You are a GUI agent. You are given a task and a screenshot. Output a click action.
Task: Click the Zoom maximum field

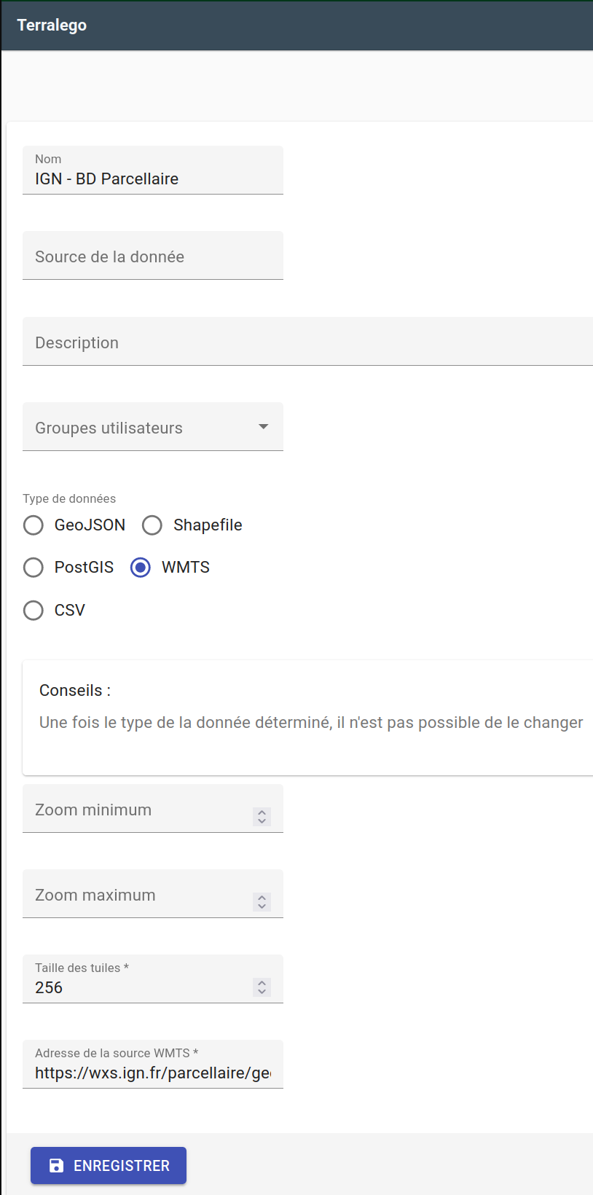pos(153,894)
